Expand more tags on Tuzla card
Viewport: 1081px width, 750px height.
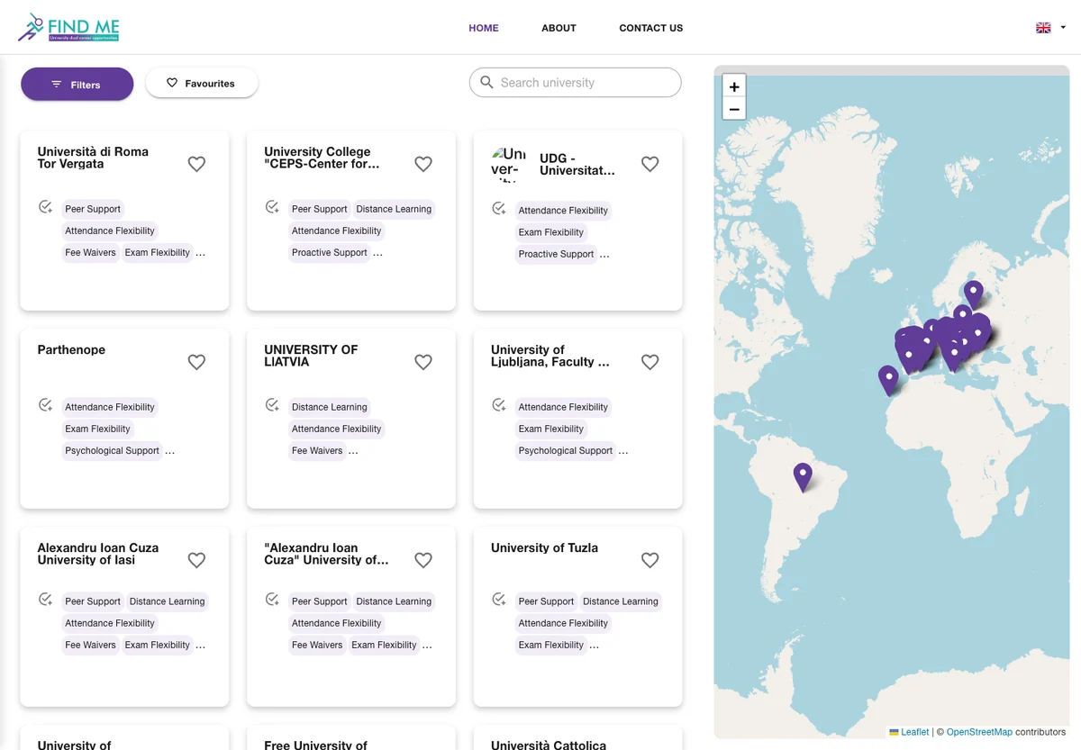coord(594,646)
